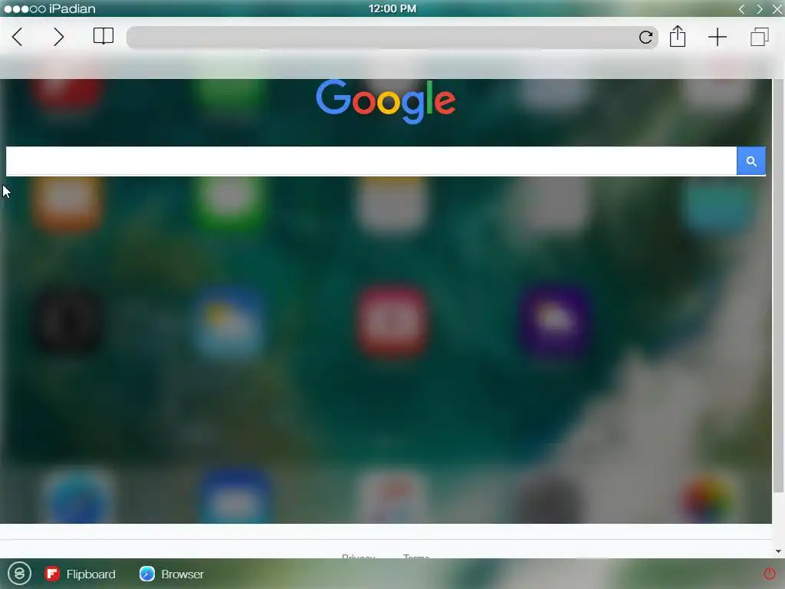Reload the page with the refresh icon

645,37
